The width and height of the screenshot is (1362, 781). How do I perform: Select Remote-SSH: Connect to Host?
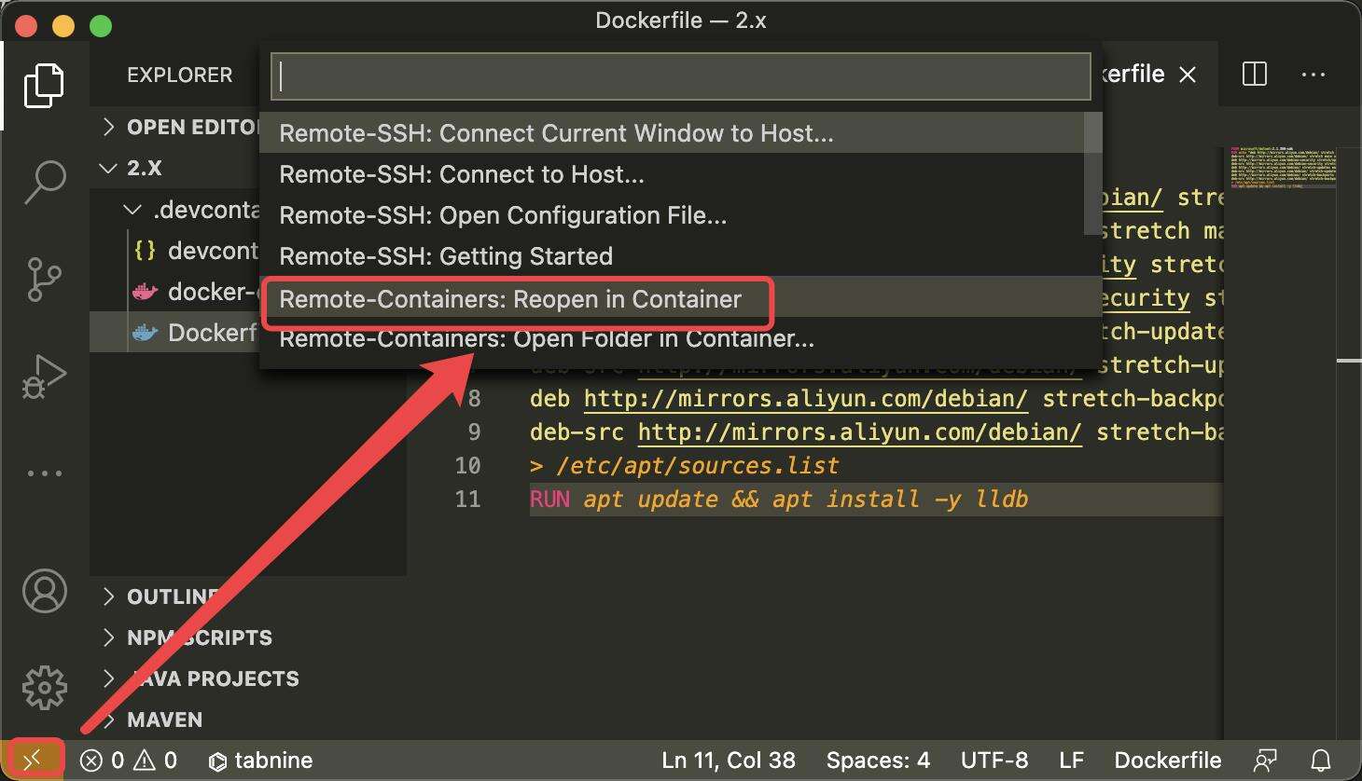672,174
